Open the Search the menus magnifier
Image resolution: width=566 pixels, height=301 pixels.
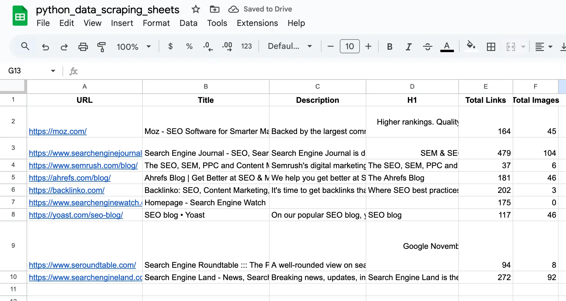(x=25, y=46)
